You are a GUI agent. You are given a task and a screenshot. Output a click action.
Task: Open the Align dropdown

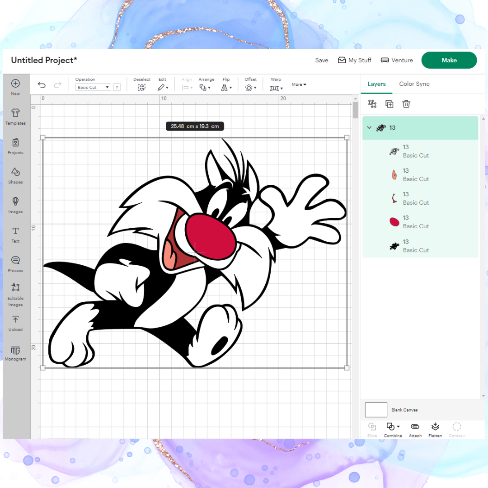(x=187, y=88)
